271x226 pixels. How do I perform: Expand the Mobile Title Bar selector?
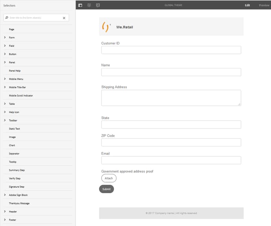coord(5,87)
